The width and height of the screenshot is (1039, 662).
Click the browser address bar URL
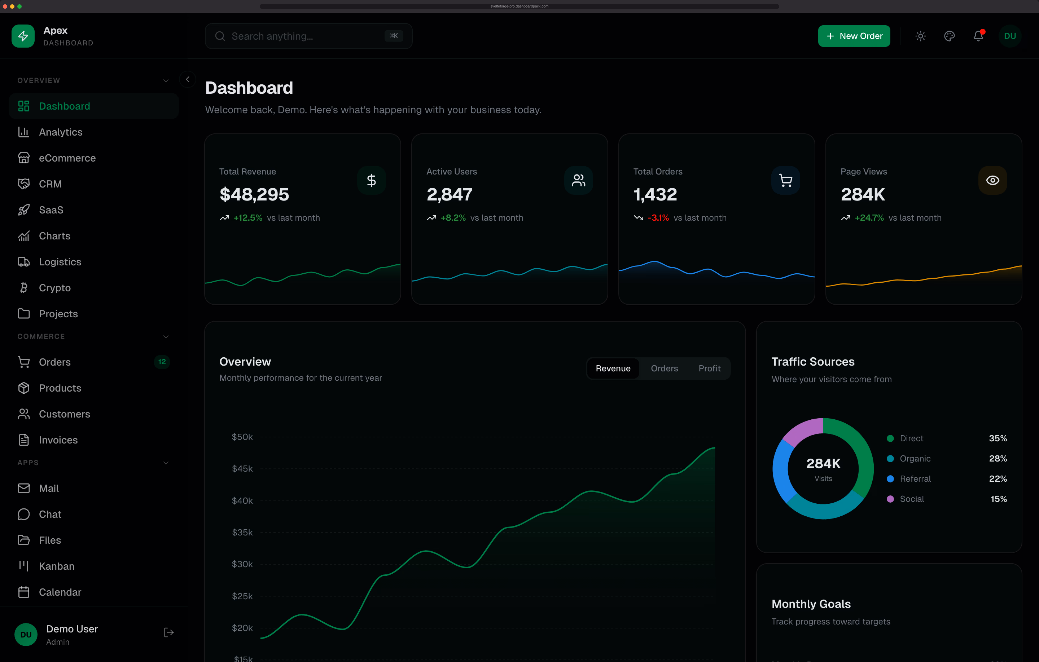[519, 6]
